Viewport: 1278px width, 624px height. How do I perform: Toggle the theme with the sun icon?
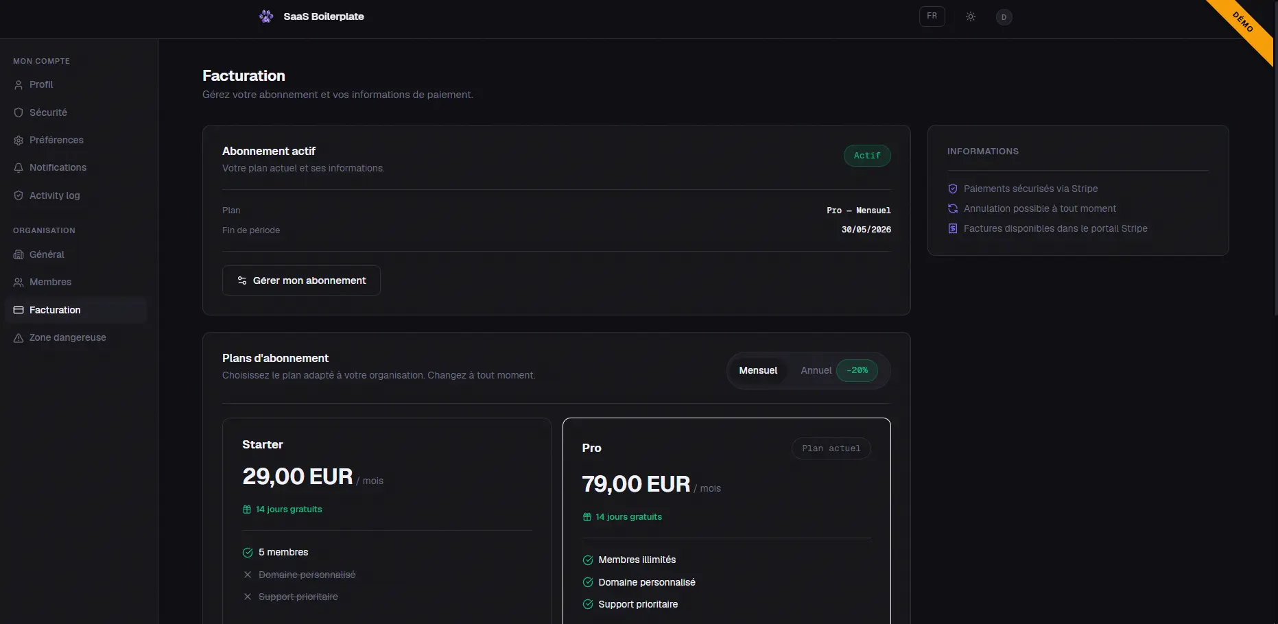970,16
